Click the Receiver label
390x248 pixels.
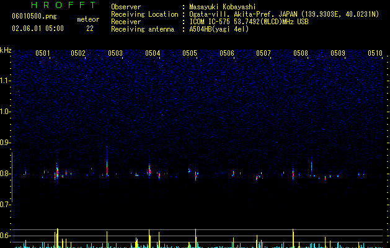click(126, 22)
